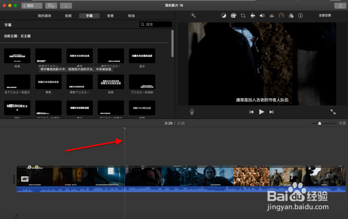Skip to the previous clip
Screen dimensions: 348x219
pyautogui.click(x=251, y=112)
